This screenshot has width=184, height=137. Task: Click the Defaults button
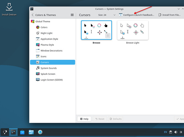point(116,119)
